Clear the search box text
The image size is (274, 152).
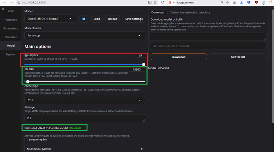[222, 2]
